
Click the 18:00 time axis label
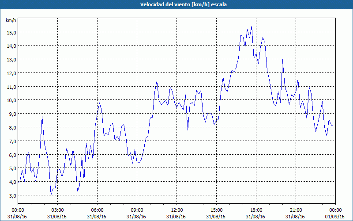[256, 210]
